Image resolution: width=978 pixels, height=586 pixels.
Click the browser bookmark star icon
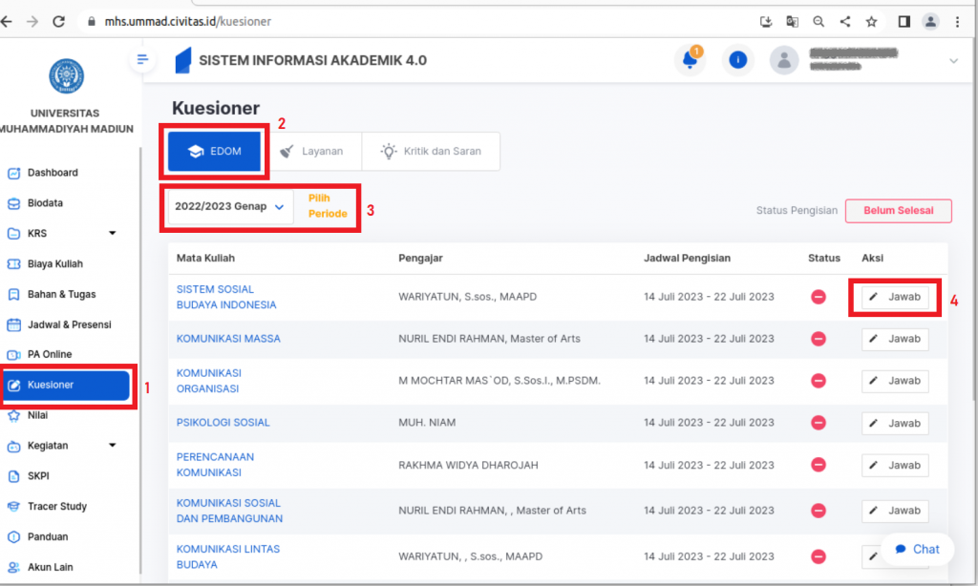coord(871,21)
